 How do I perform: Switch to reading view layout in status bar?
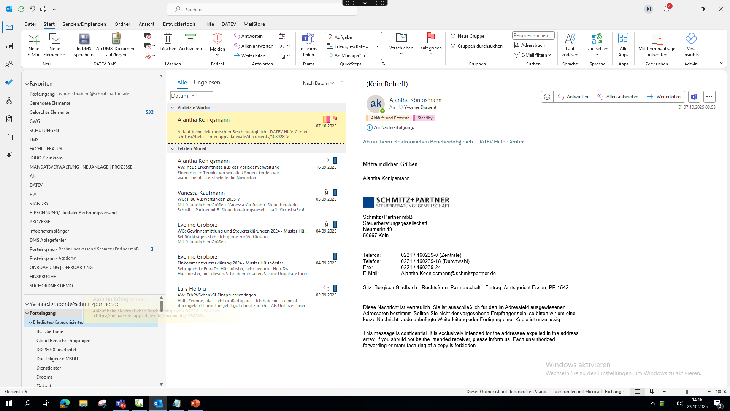pos(653,392)
